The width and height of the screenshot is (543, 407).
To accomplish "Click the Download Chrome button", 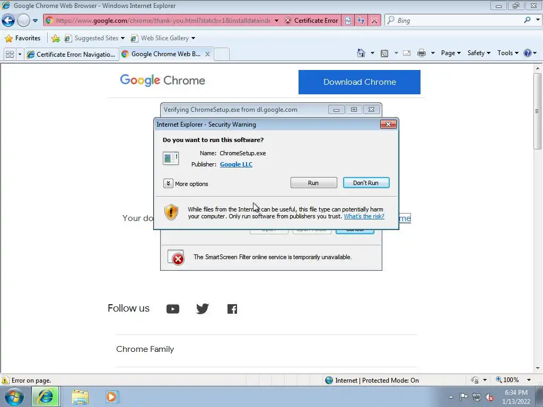I will click(359, 82).
